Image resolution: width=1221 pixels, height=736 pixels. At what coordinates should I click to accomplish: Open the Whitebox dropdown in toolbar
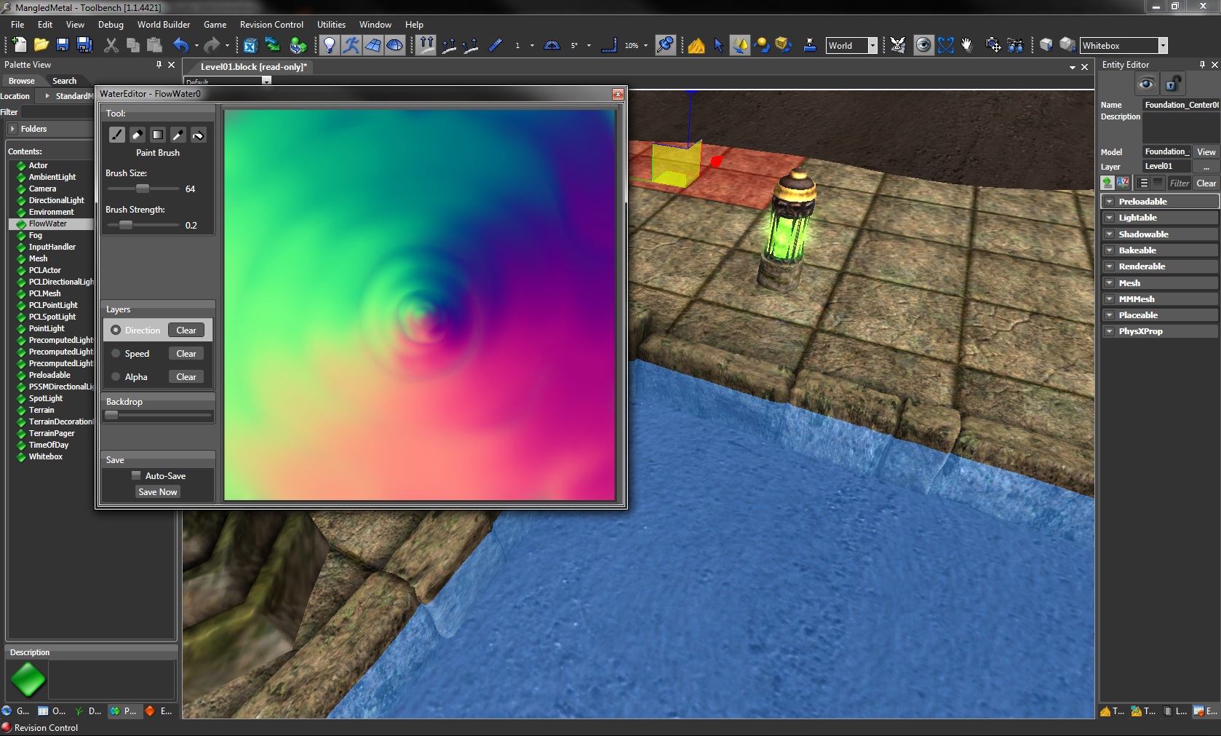click(1162, 45)
